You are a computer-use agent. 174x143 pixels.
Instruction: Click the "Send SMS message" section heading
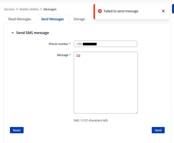[x=32, y=33]
